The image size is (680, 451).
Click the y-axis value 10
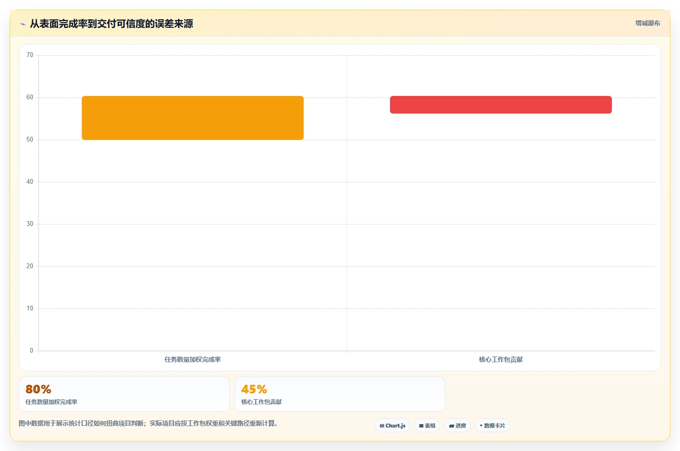point(30,309)
